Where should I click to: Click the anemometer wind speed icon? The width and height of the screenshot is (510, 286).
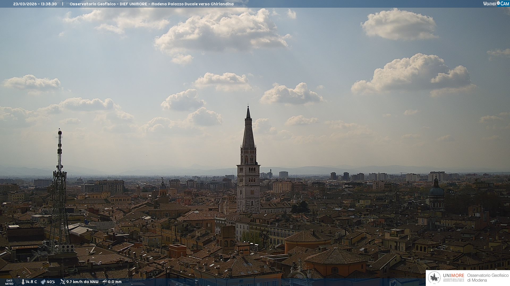[62, 282]
